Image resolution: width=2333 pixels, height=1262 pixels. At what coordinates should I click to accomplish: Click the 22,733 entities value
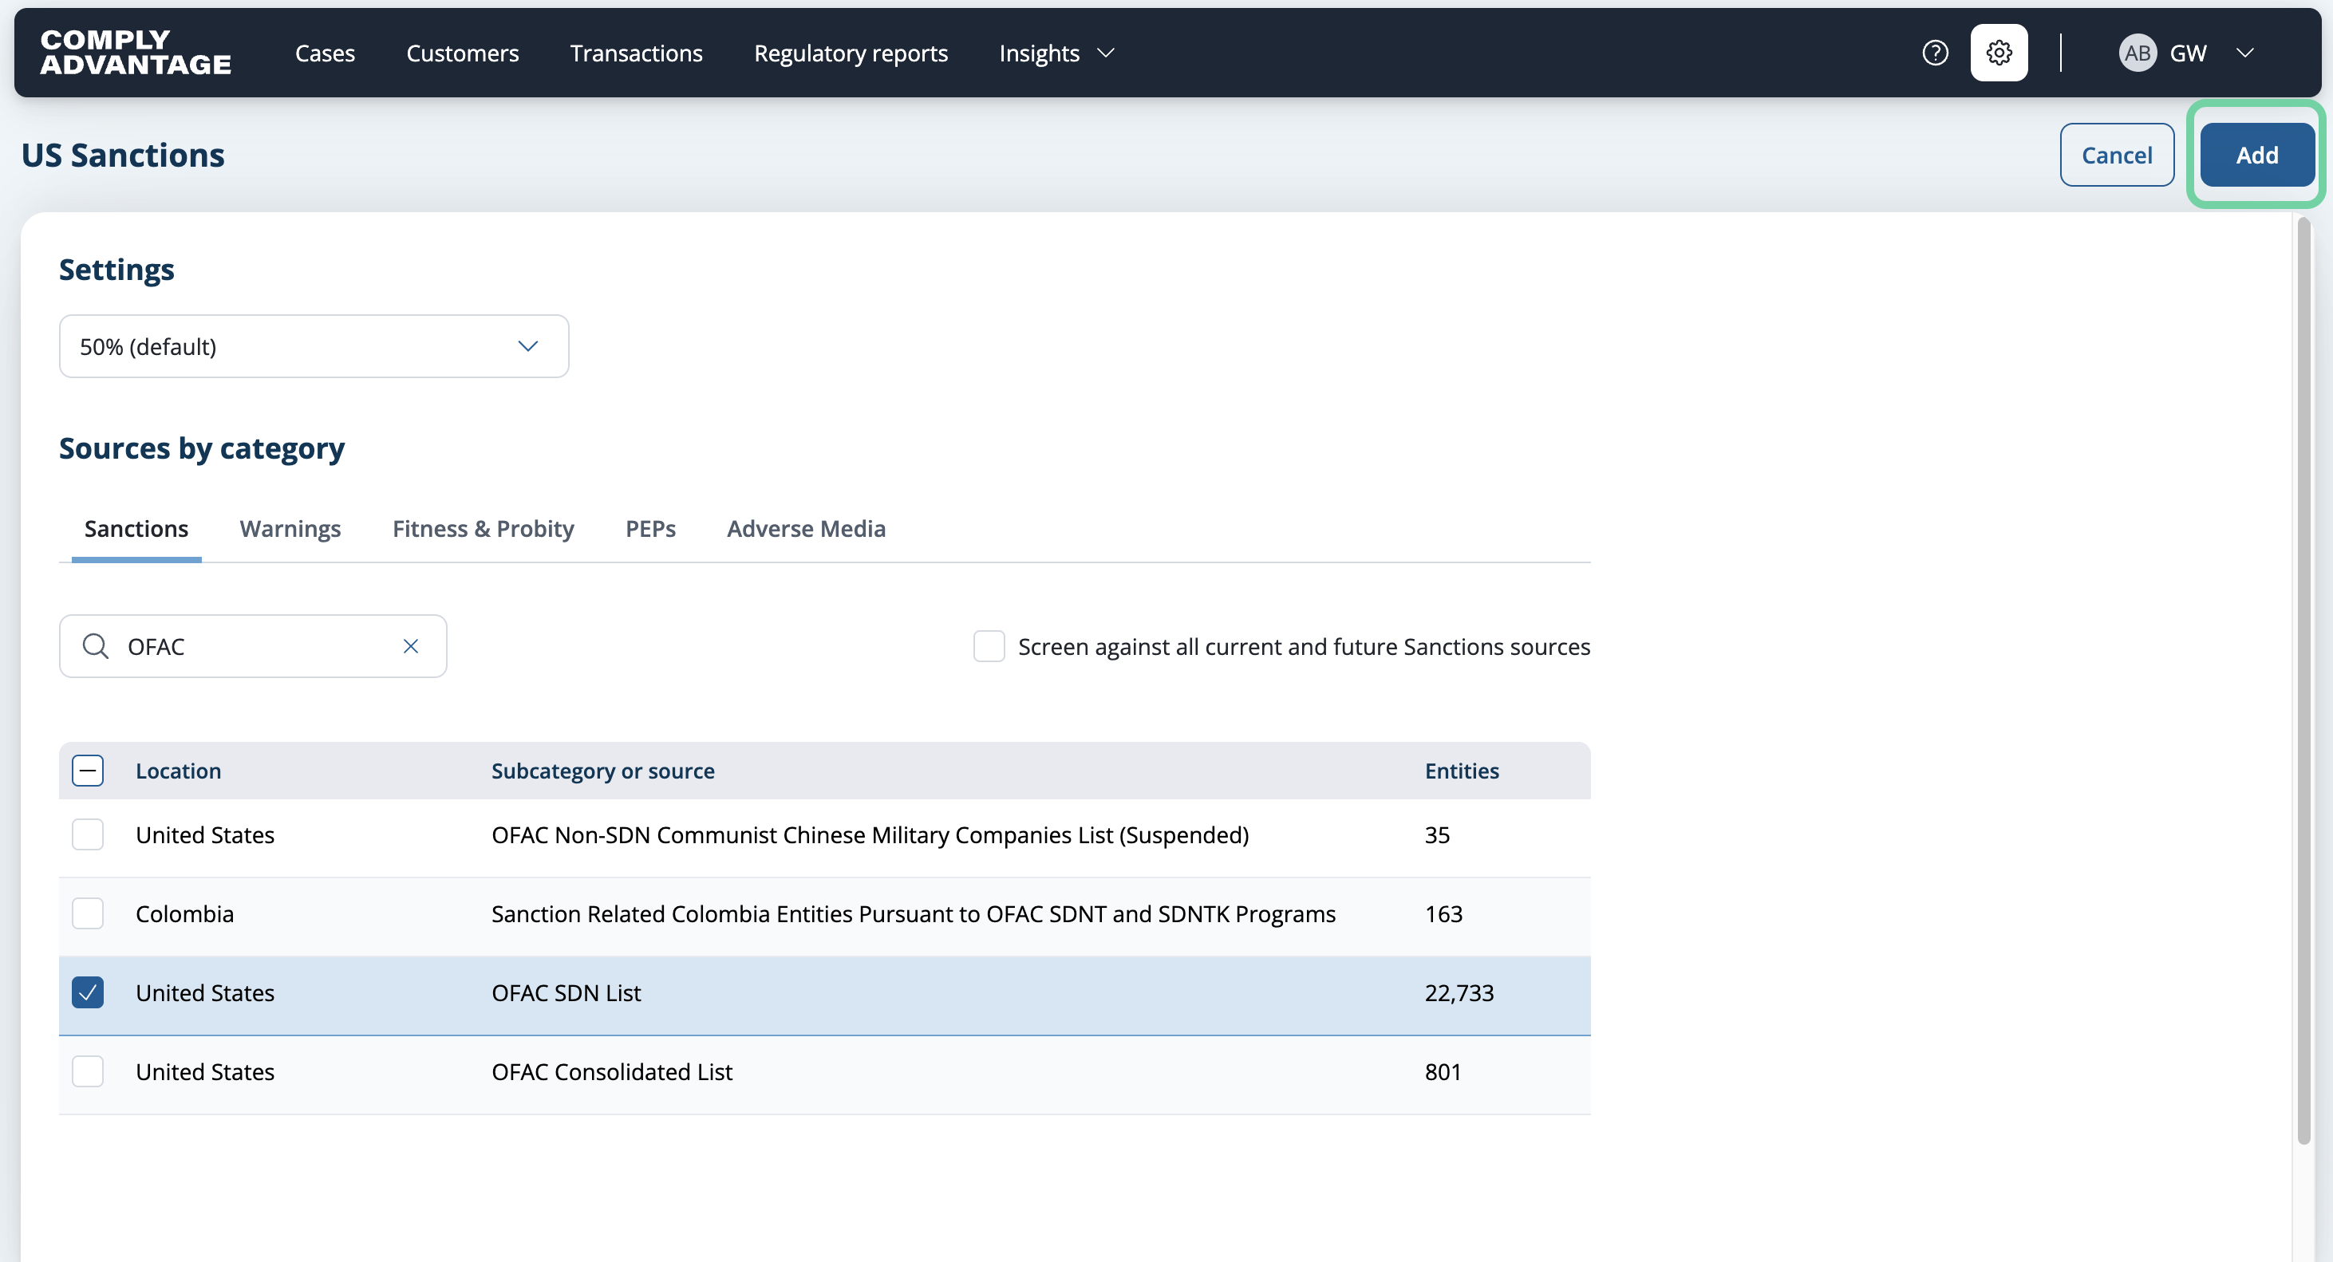[x=1459, y=993]
